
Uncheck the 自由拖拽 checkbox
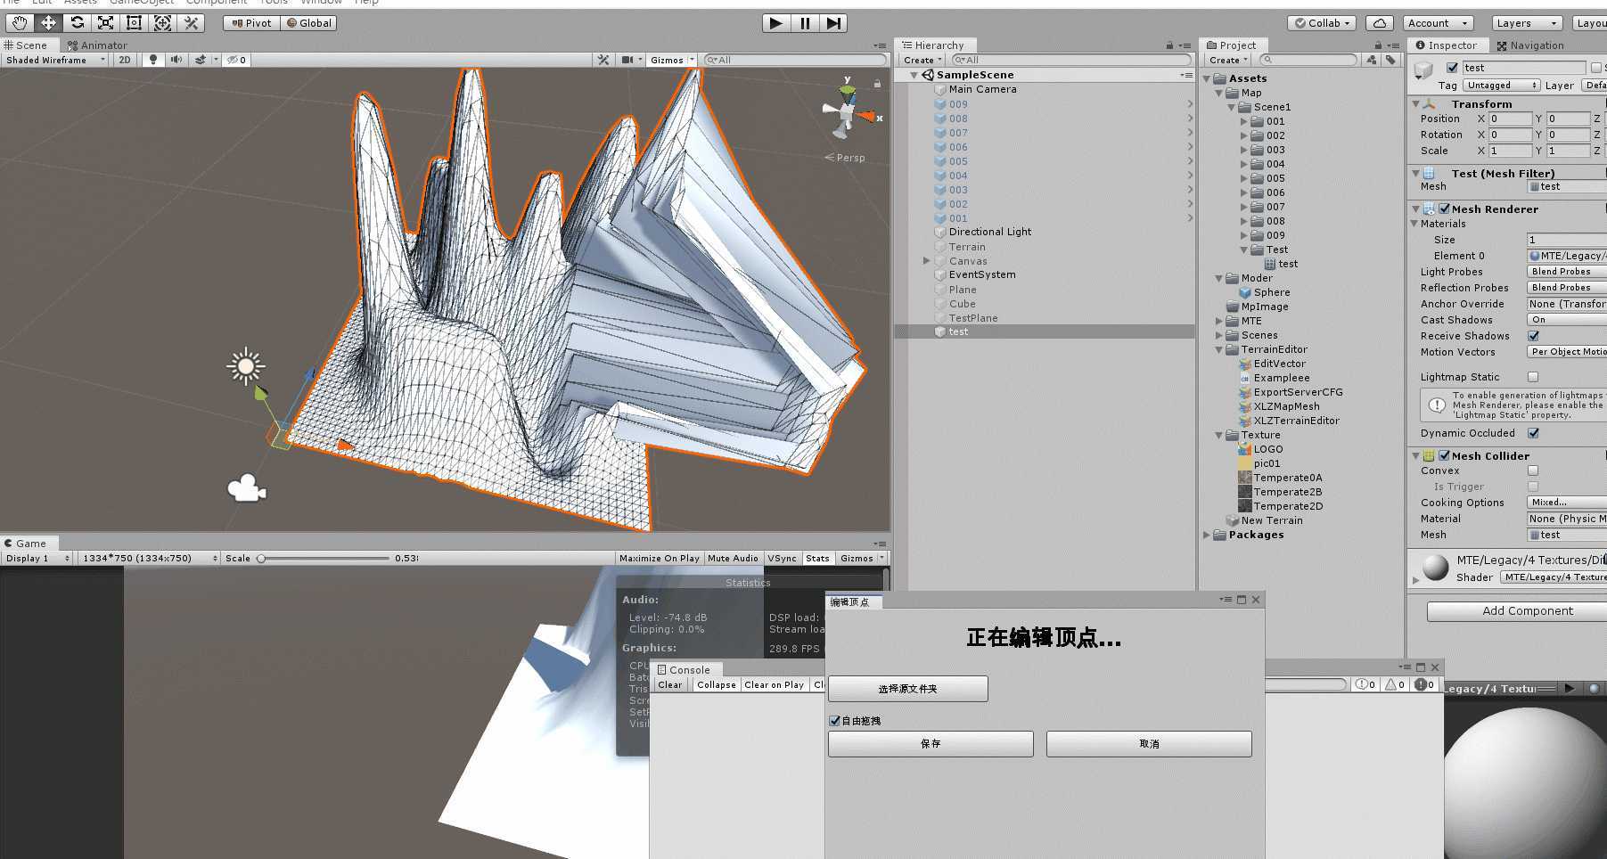[x=835, y=721]
